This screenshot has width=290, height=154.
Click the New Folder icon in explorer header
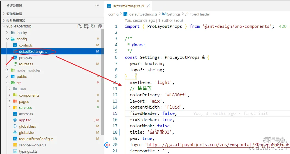point(86,26)
